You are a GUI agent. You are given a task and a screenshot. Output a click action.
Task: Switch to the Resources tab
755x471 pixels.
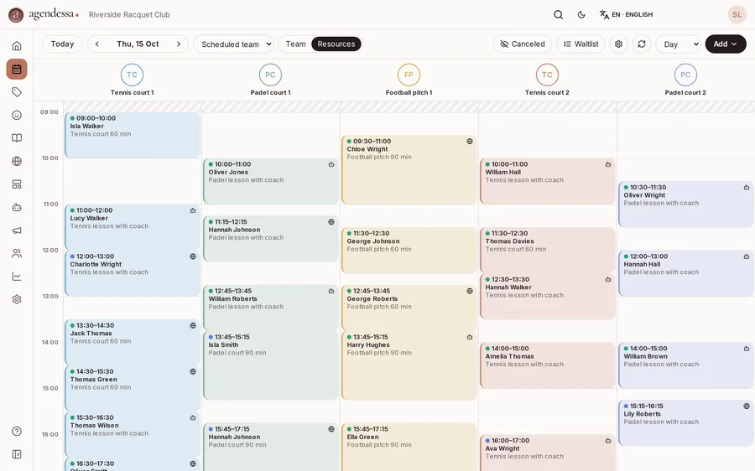pos(336,44)
